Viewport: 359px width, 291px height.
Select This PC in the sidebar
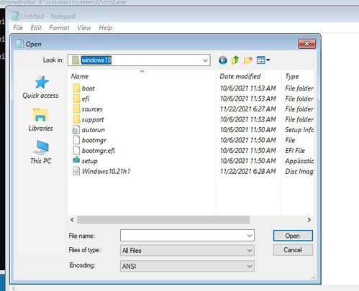click(40, 152)
